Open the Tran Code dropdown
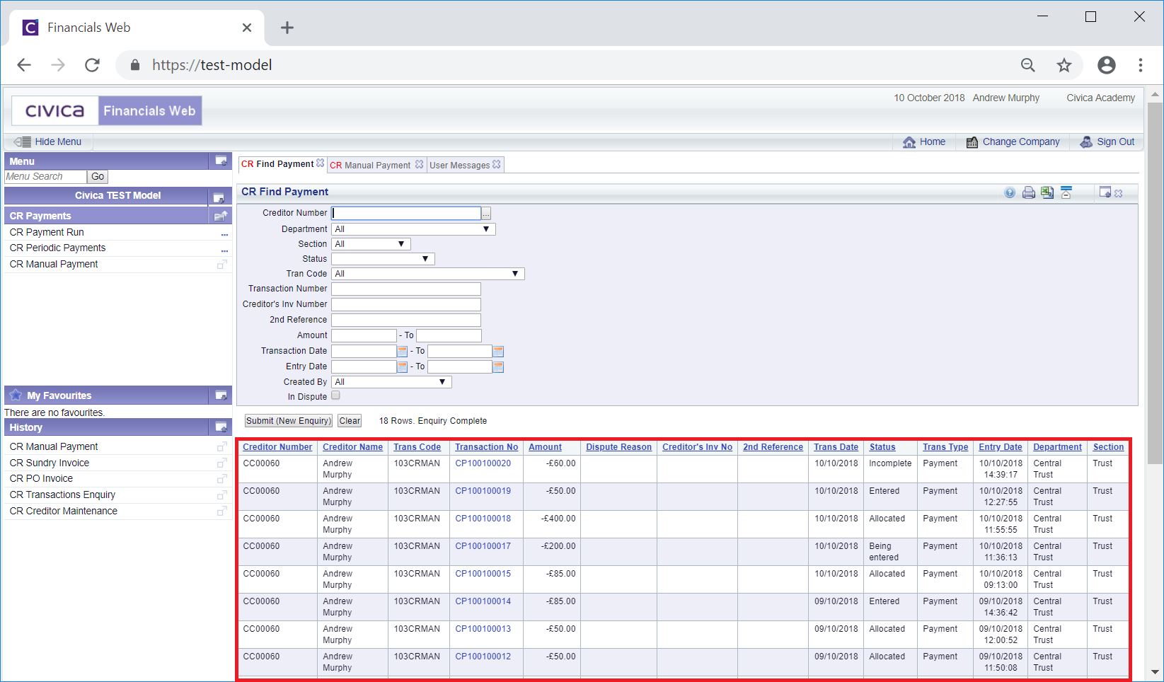This screenshot has height=682, width=1164. (428, 274)
